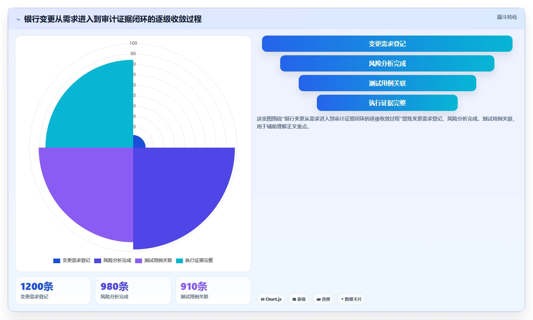This screenshot has height=320, width=533.
Task: Toggle 执行证据完整 legend teal swatch
Action: click(179, 260)
